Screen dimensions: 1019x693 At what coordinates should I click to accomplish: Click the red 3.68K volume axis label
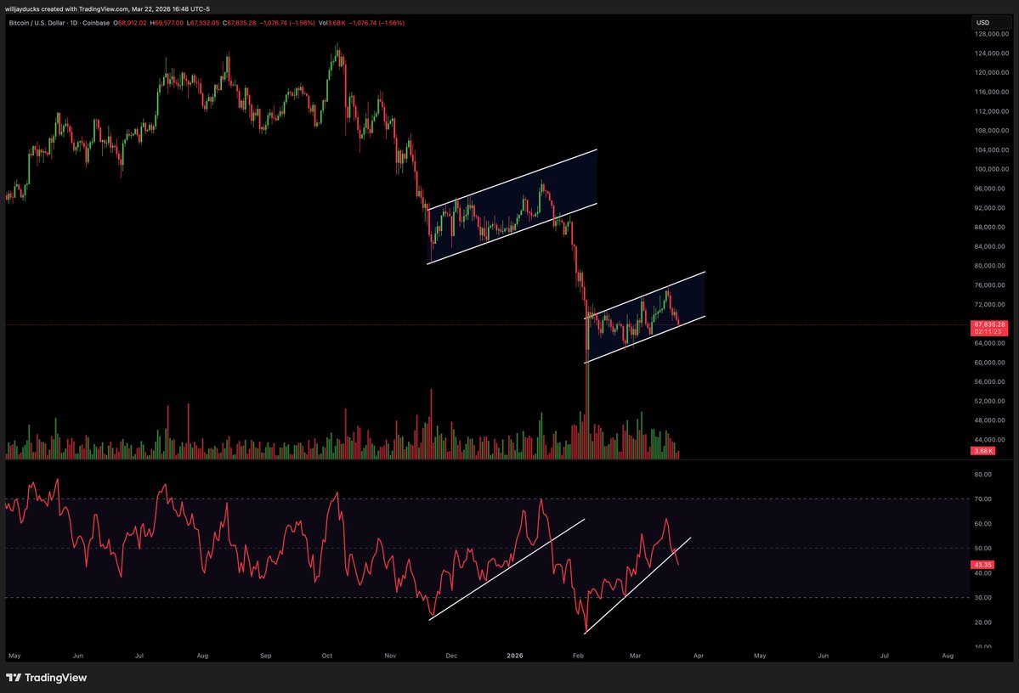[x=982, y=451]
